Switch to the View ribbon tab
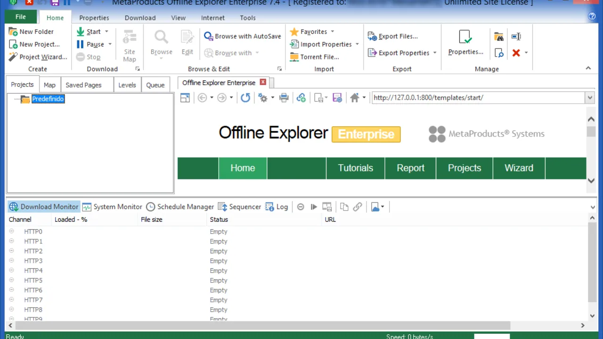Viewport: 603px width, 339px height. (x=178, y=18)
